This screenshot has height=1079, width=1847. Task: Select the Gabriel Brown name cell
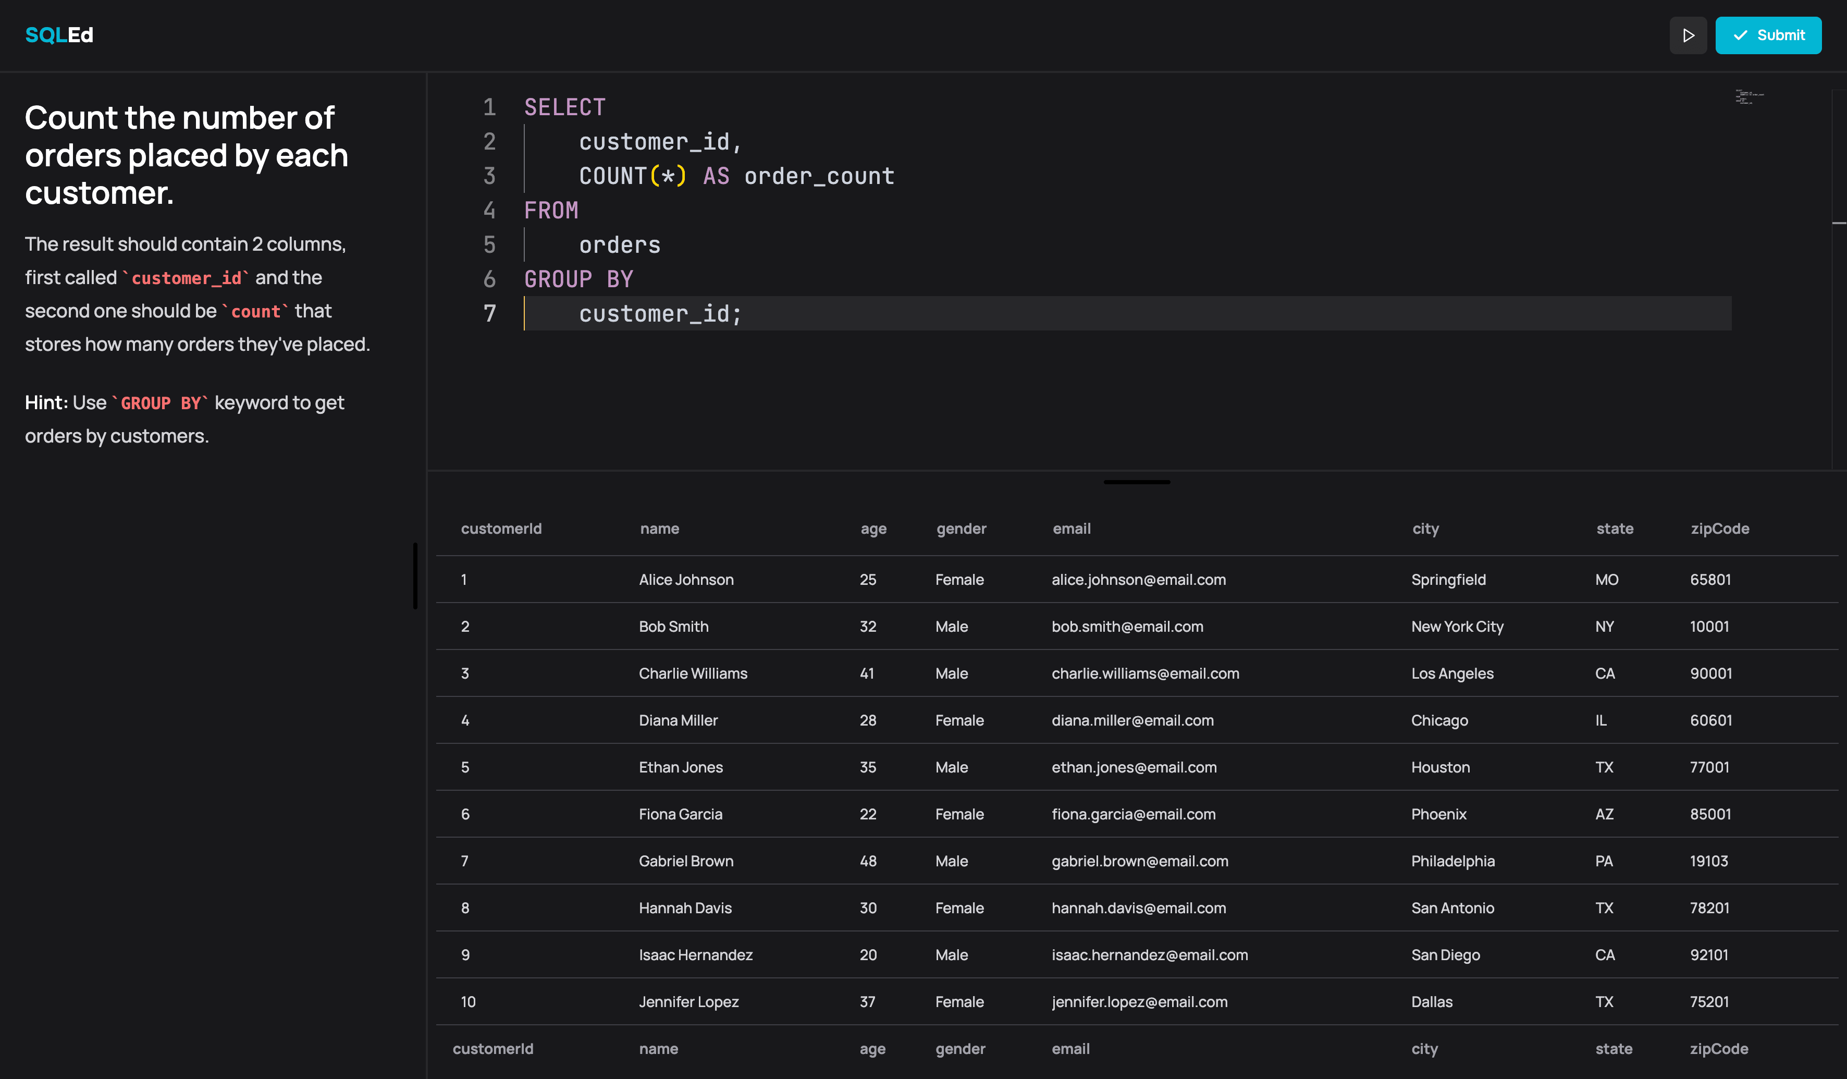[686, 861]
